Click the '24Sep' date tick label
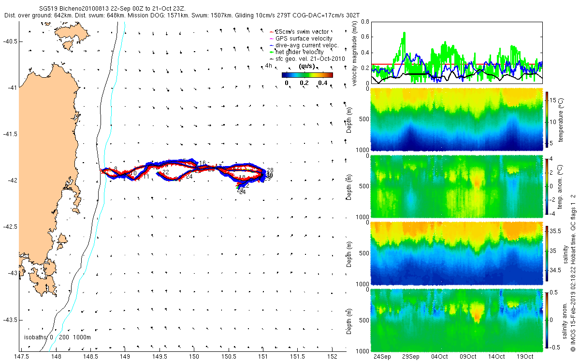This screenshot has width=580, height=362. (x=382, y=357)
